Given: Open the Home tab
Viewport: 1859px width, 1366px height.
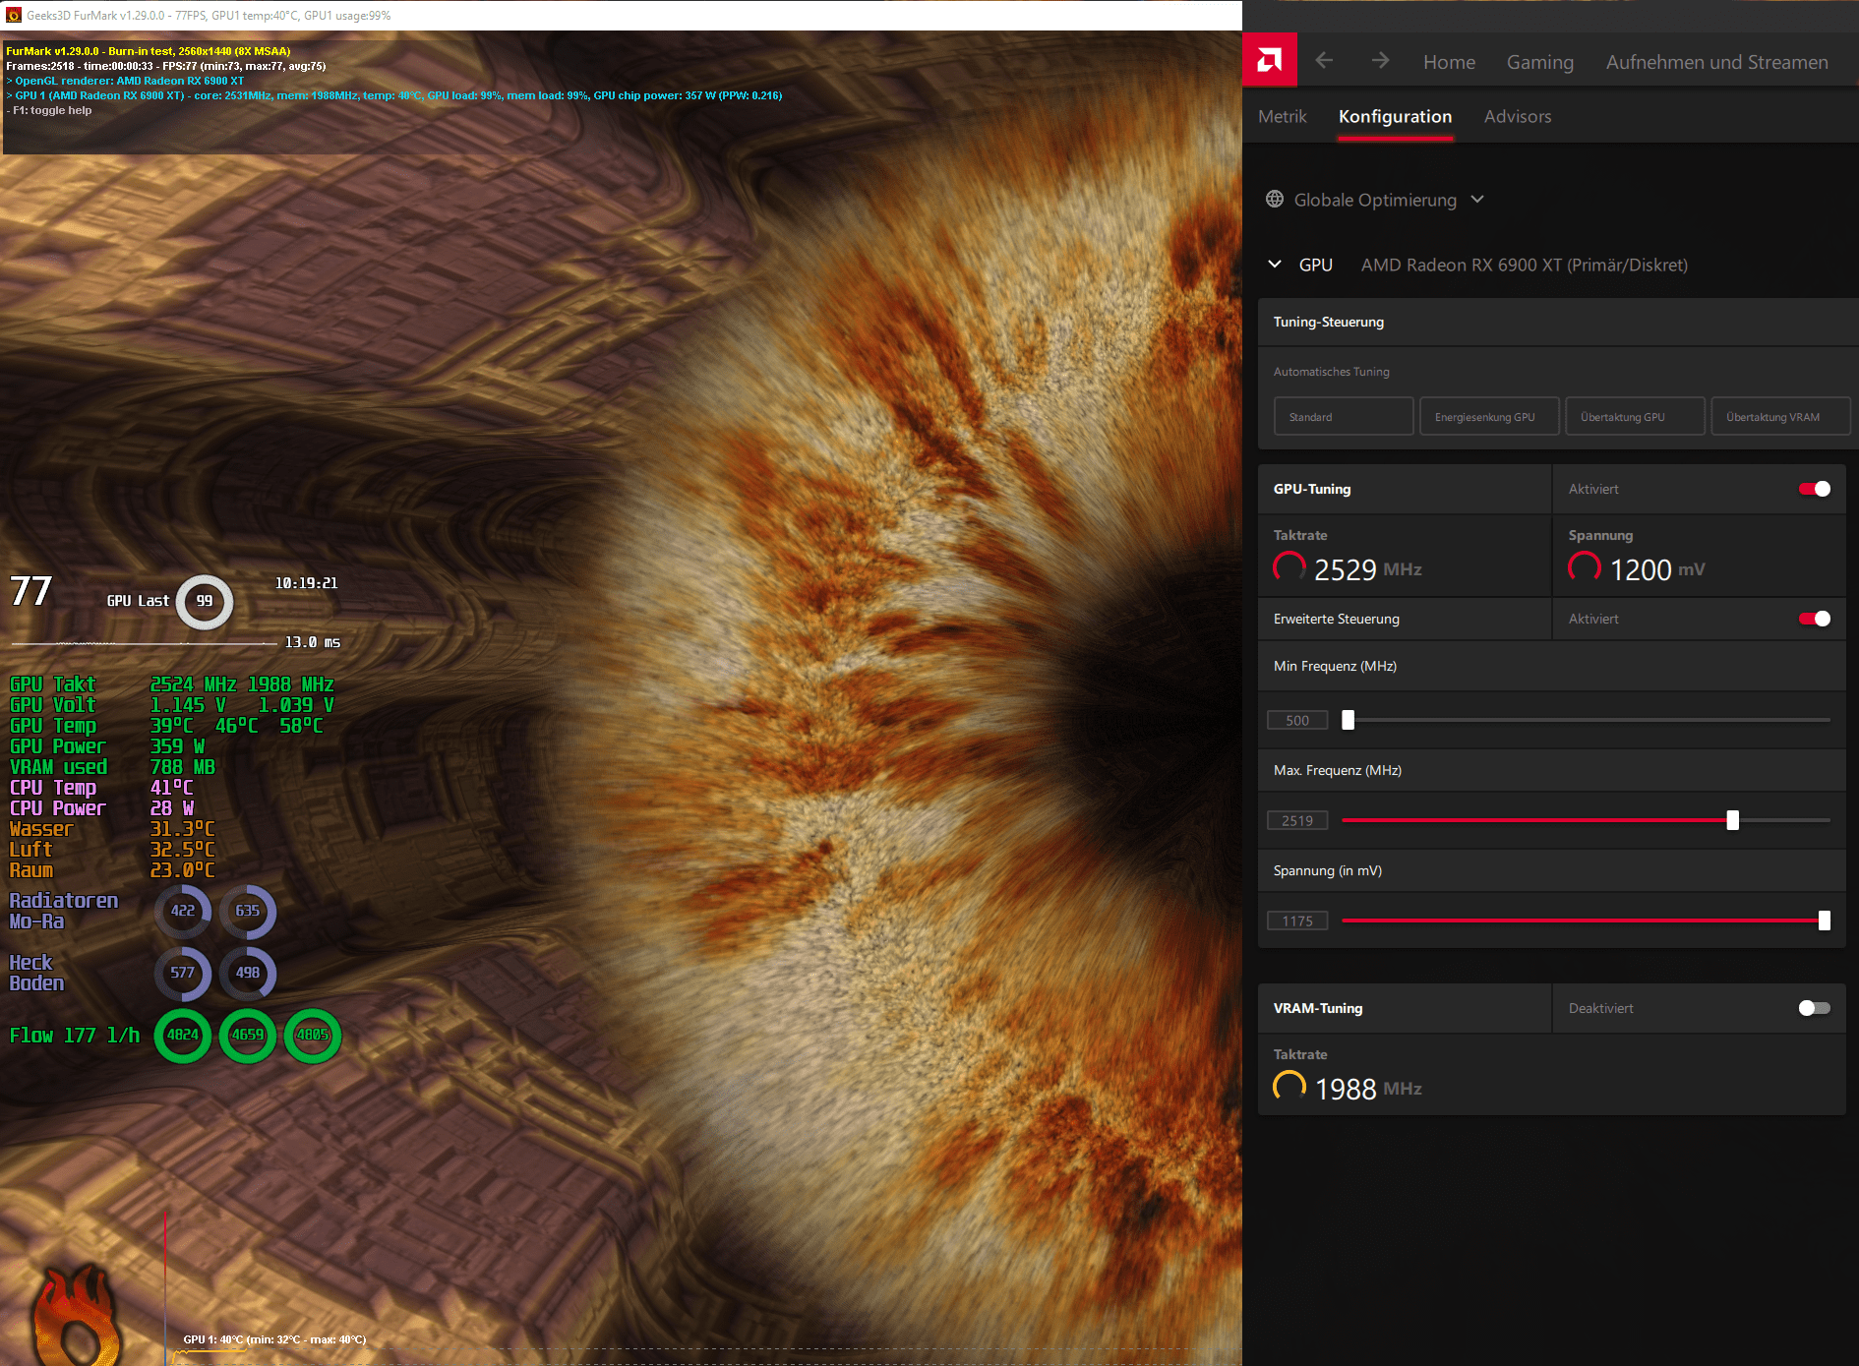Looking at the screenshot, I should 1449,62.
